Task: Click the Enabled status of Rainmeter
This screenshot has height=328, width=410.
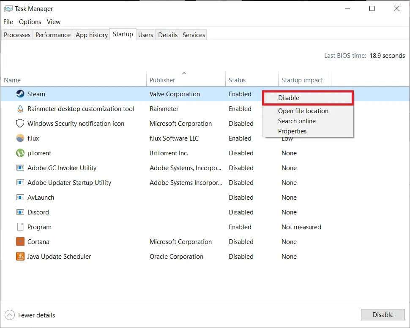Action: click(x=240, y=108)
